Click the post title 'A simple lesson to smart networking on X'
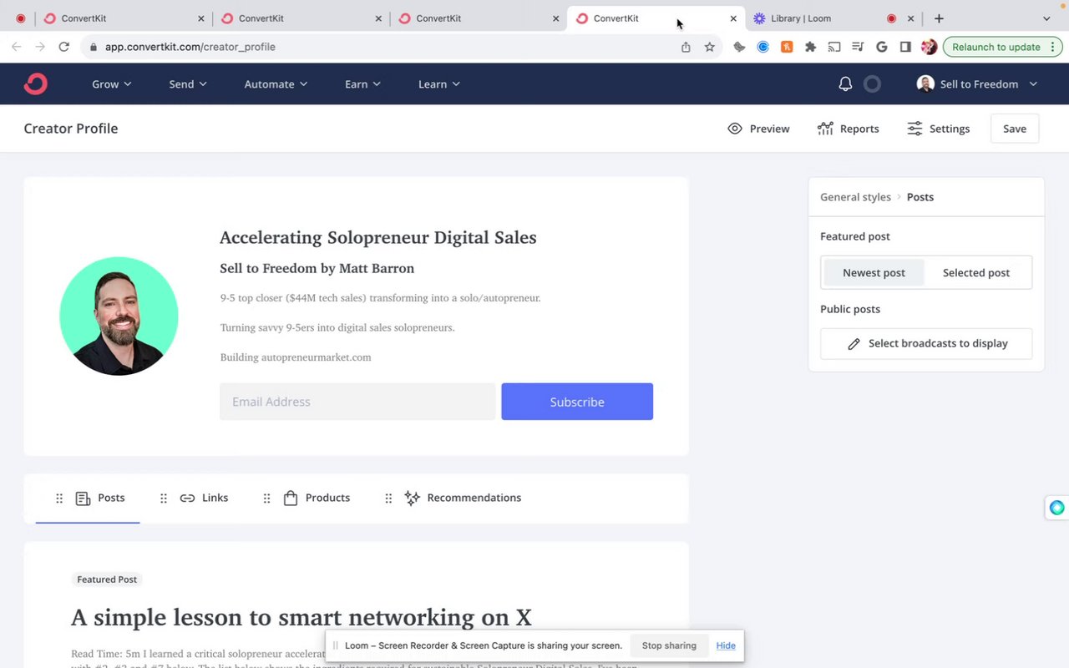 pyautogui.click(x=301, y=618)
